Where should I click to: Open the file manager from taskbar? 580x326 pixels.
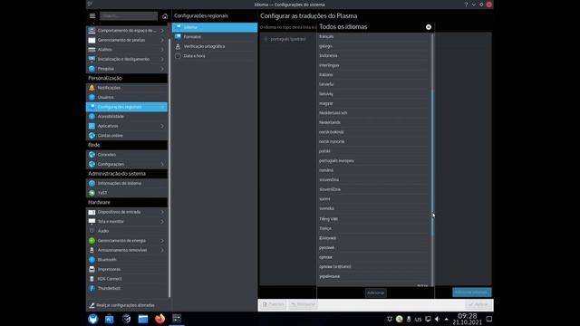(143, 319)
